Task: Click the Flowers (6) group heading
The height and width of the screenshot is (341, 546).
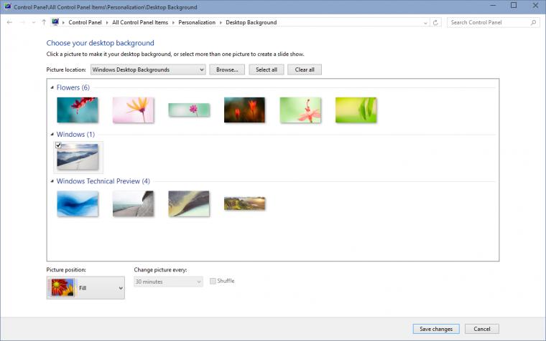Action: pos(73,87)
